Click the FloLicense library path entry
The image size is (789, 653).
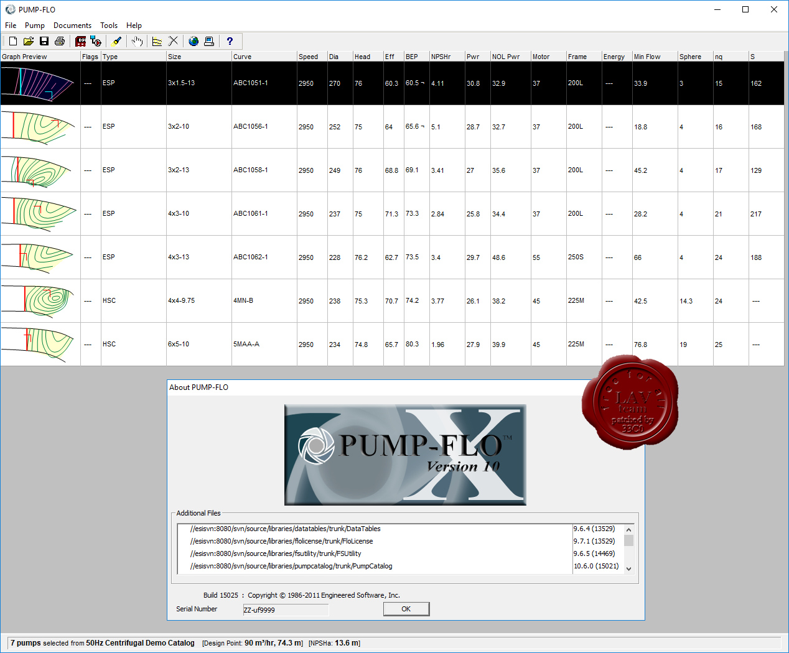pyautogui.click(x=282, y=541)
